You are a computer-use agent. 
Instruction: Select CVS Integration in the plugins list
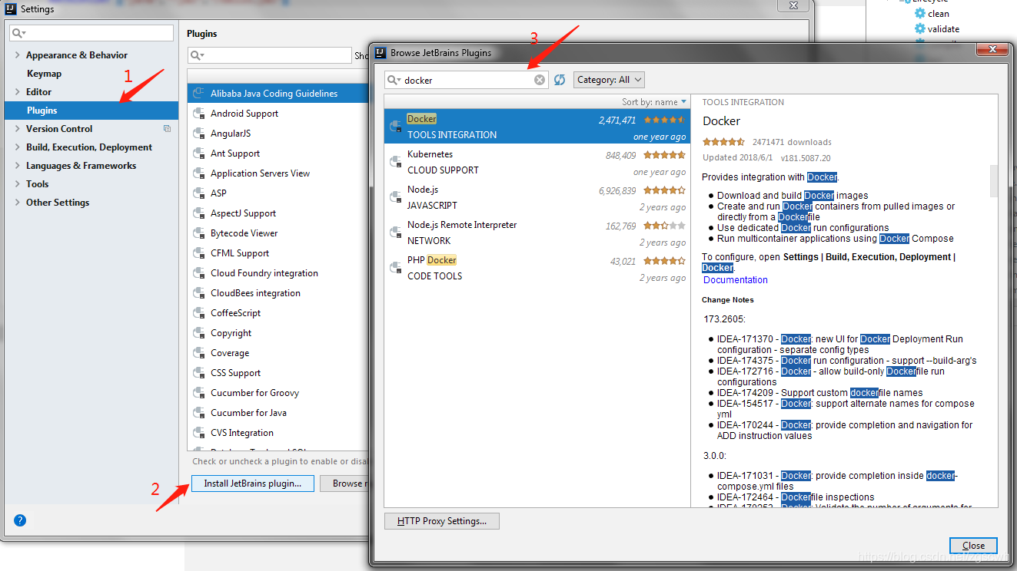click(278, 433)
